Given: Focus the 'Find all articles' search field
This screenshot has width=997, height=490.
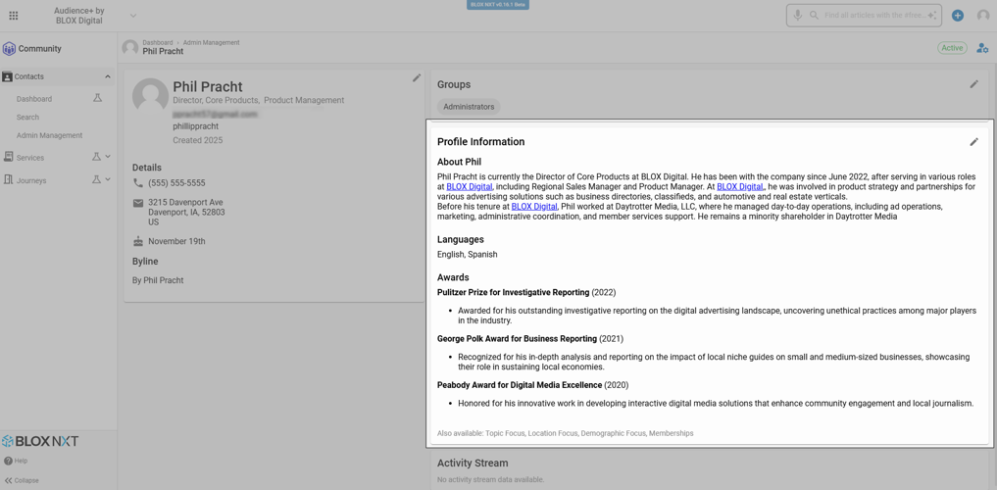Looking at the screenshot, I should pos(874,16).
